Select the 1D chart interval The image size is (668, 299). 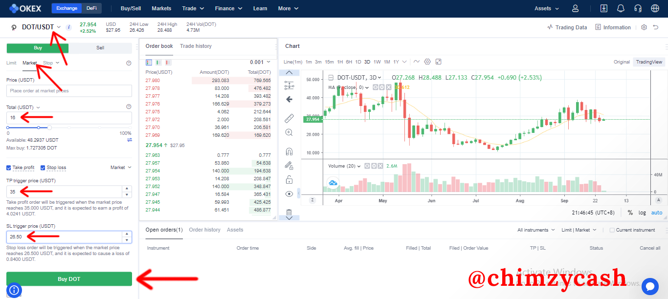[358, 62]
